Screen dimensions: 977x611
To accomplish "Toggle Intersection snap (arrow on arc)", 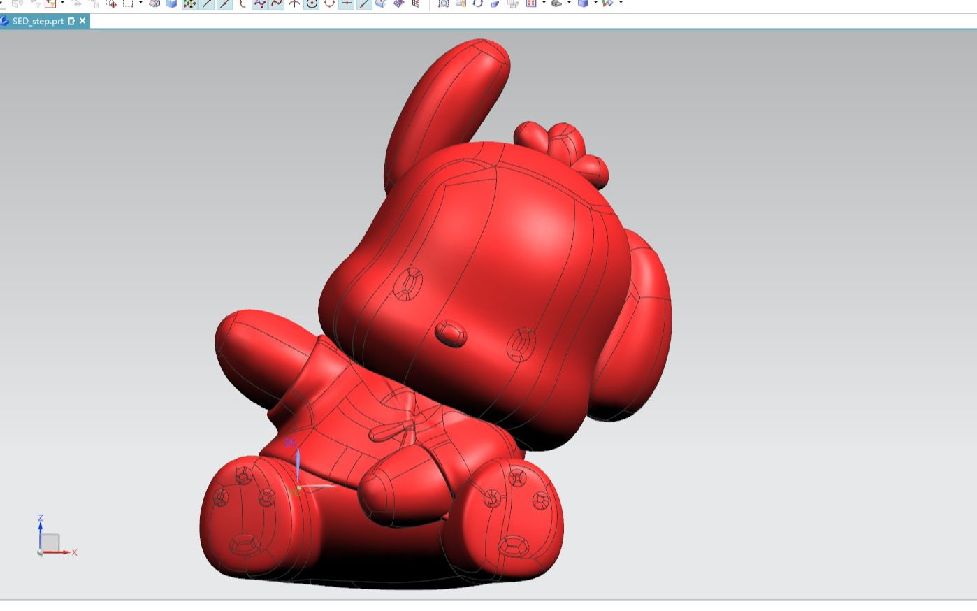I will point(294,3).
